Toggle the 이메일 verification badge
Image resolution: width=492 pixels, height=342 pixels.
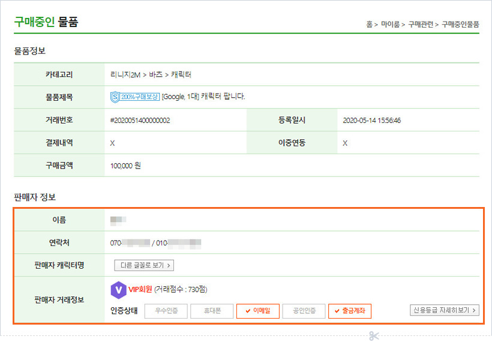[x=257, y=311]
